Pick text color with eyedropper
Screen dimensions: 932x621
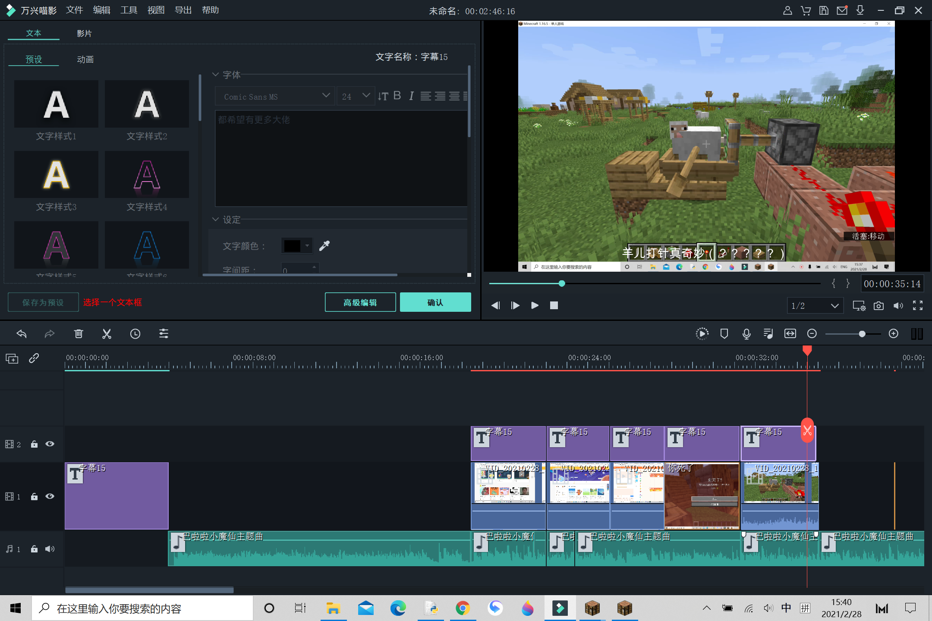(x=324, y=246)
